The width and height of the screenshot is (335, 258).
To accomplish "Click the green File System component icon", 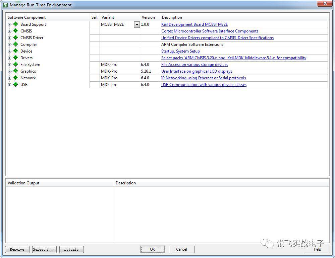I will click(x=15, y=65).
